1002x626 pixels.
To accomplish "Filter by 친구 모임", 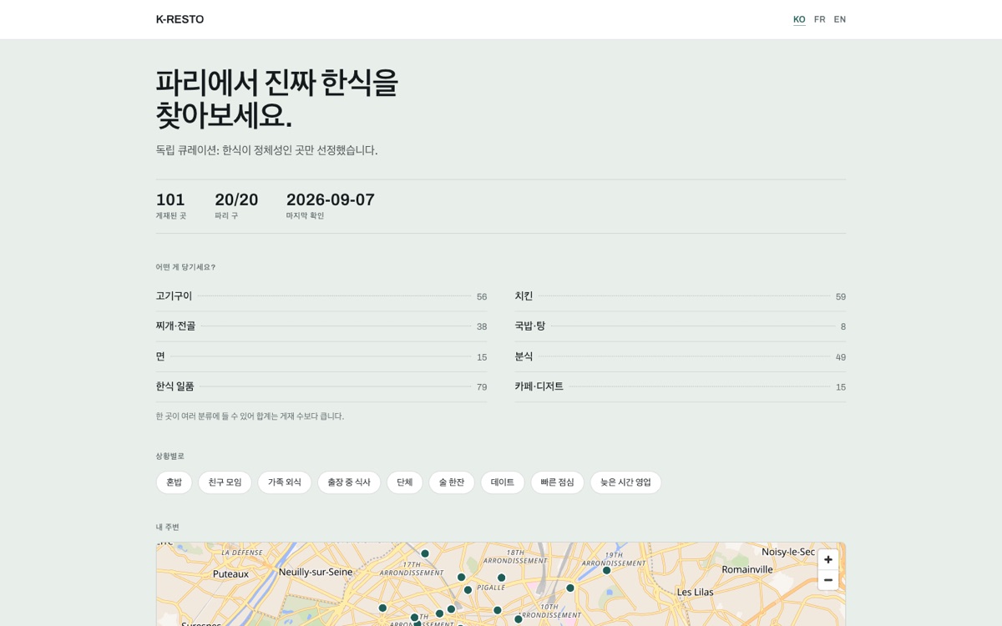I will click(225, 482).
